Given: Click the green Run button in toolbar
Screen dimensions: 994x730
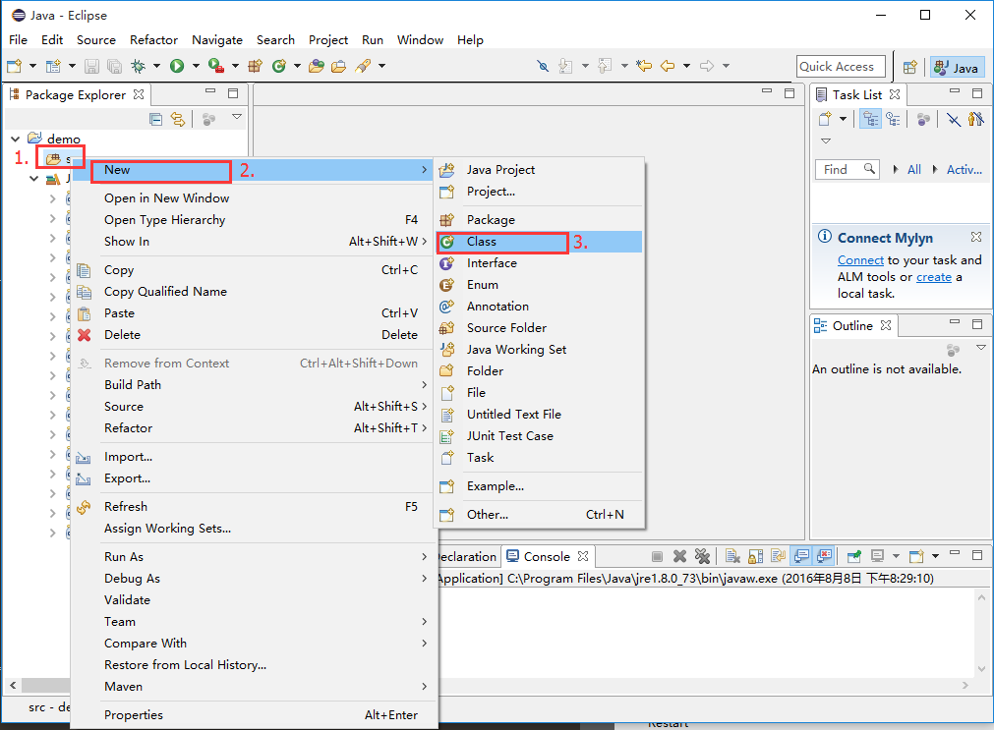Looking at the screenshot, I should click(x=177, y=66).
